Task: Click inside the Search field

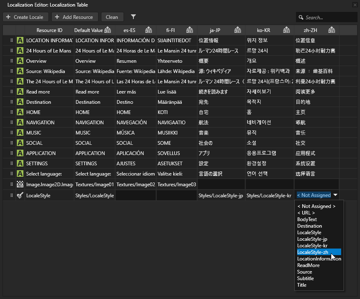Action: tap(327, 17)
